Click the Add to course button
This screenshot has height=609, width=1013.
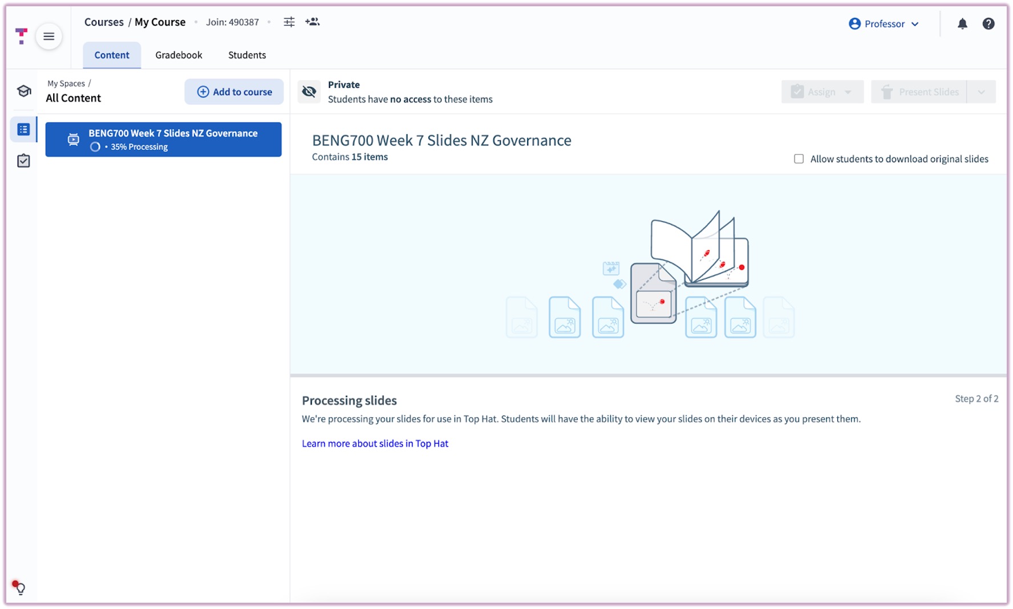click(x=234, y=92)
